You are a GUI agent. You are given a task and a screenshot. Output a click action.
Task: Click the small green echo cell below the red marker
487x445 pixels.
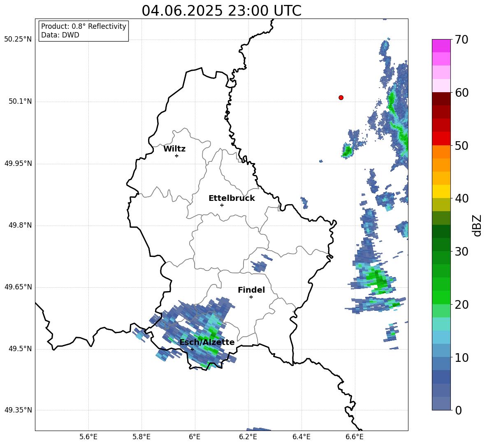(x=347, y=151)
